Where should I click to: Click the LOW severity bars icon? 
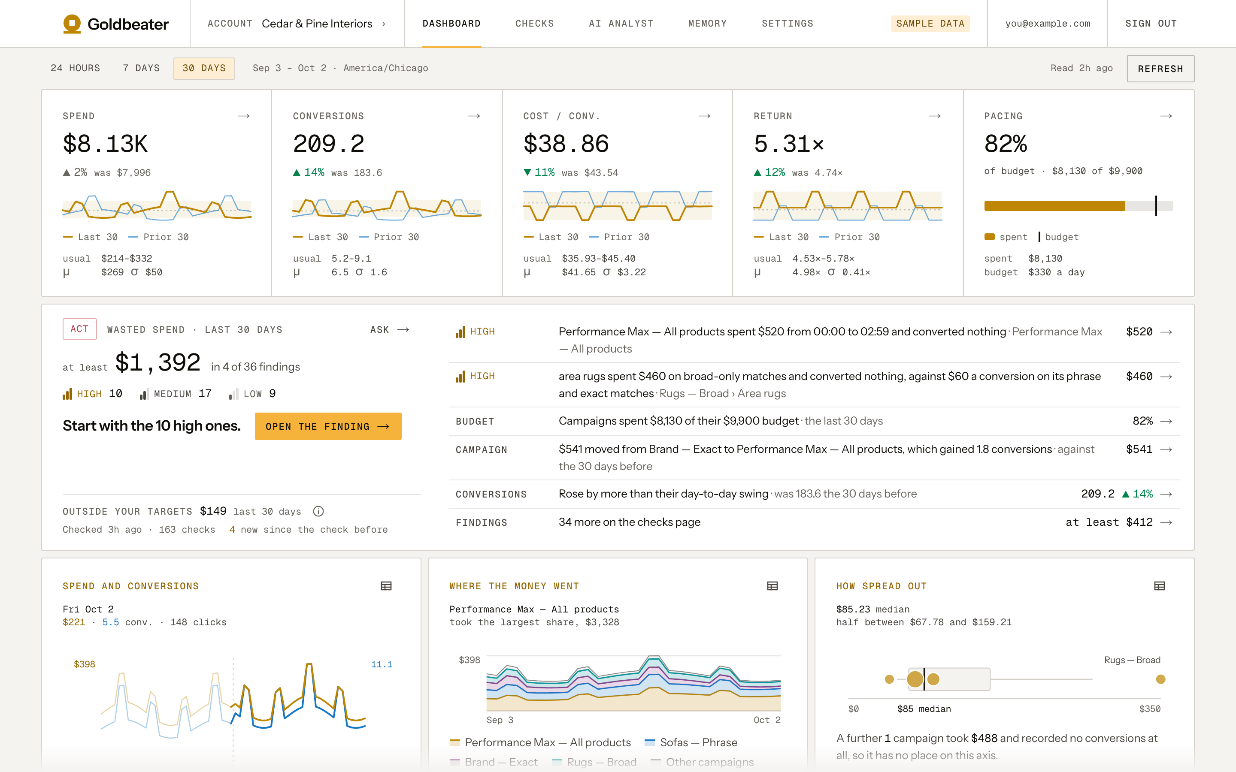tap(233, 394)
